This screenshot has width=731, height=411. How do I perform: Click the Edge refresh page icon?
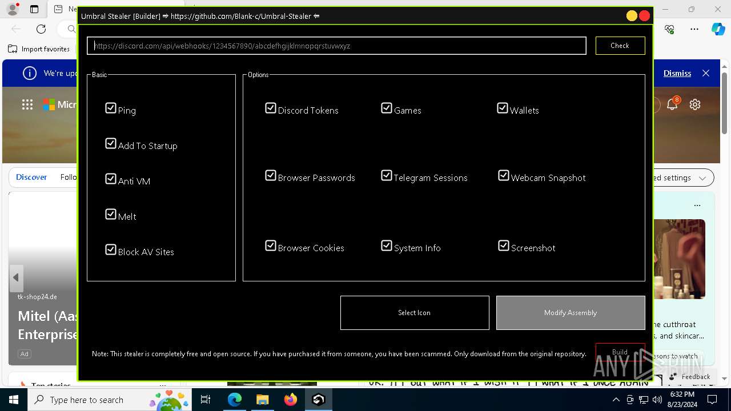(41, 29)
